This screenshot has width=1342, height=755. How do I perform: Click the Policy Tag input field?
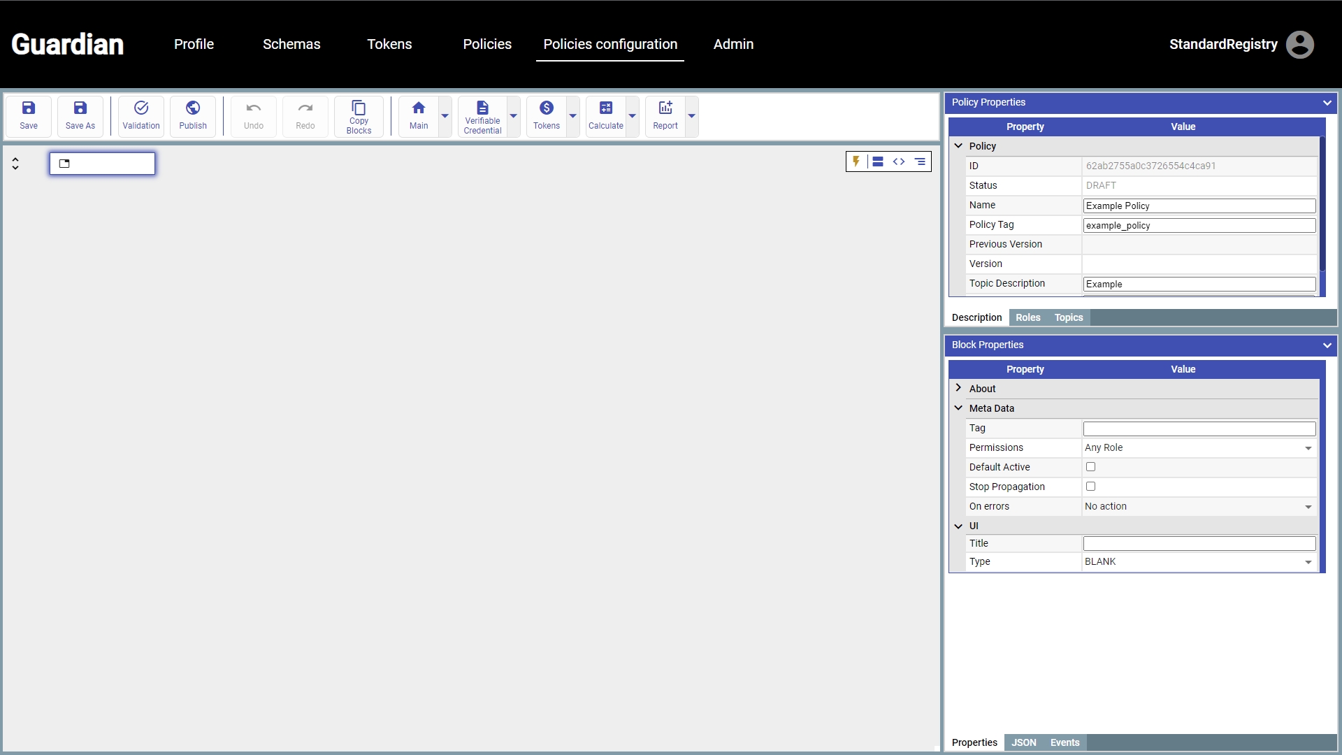[x=1199, y=225]
